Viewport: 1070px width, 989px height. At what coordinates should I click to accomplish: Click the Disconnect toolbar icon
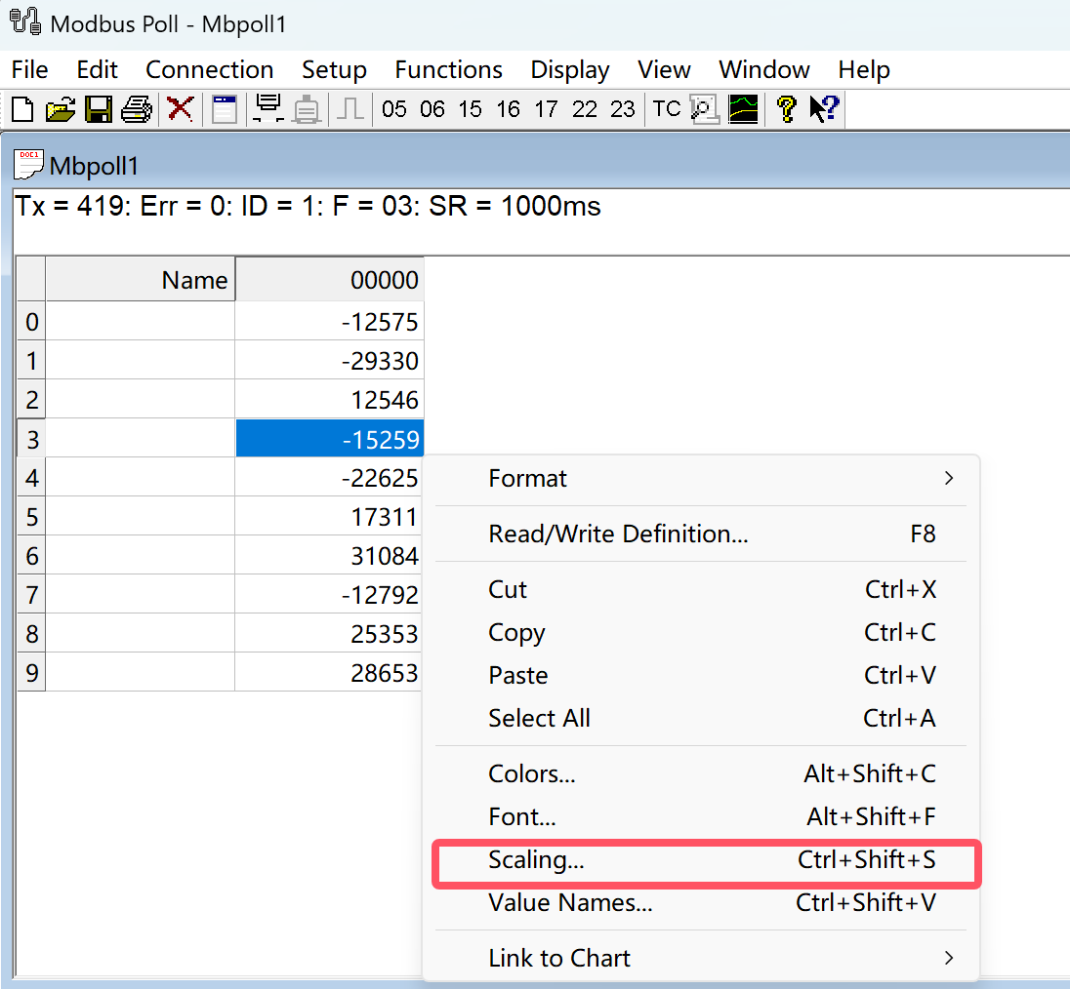pos(308,109)
